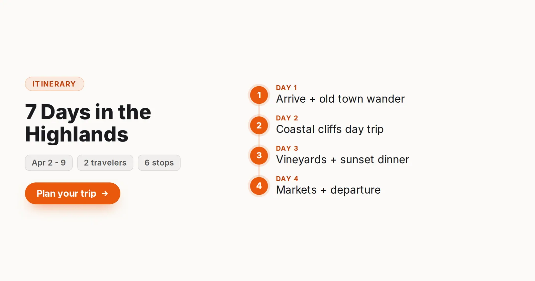Select Vineyards + sunset dinner entry

[x=342, y=160]
